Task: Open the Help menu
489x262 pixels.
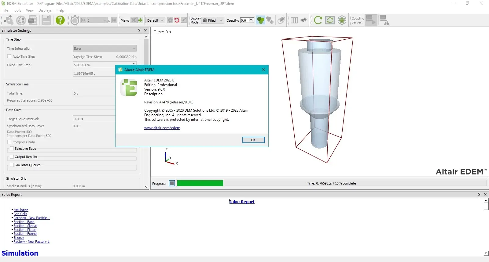Action: pos(60,10)
